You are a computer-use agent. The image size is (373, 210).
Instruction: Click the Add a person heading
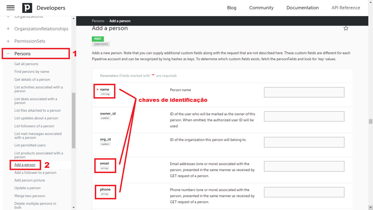(x=110, y=28)
